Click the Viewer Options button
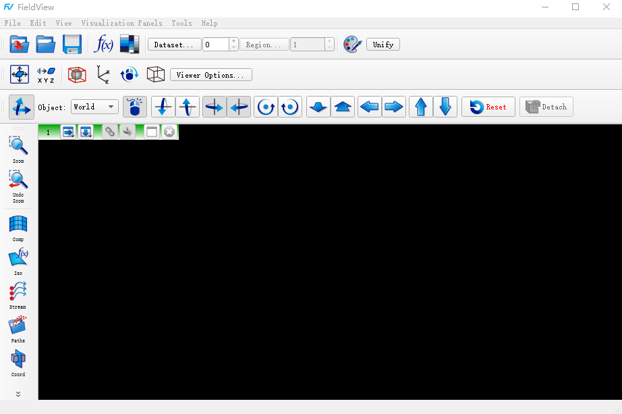622x414 pixels. [x=210, y=75]
